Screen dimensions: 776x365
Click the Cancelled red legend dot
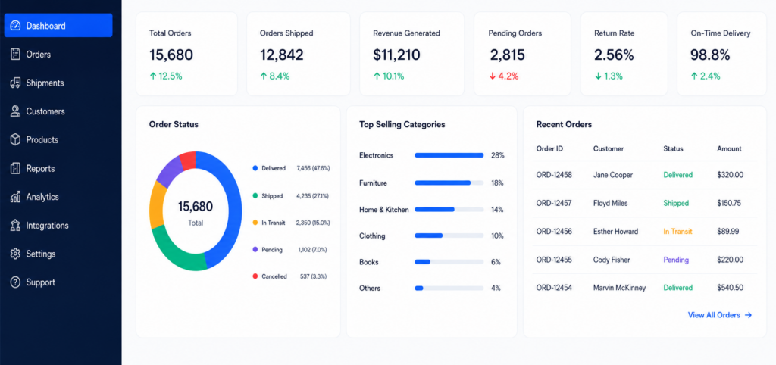tap(255, 276)
